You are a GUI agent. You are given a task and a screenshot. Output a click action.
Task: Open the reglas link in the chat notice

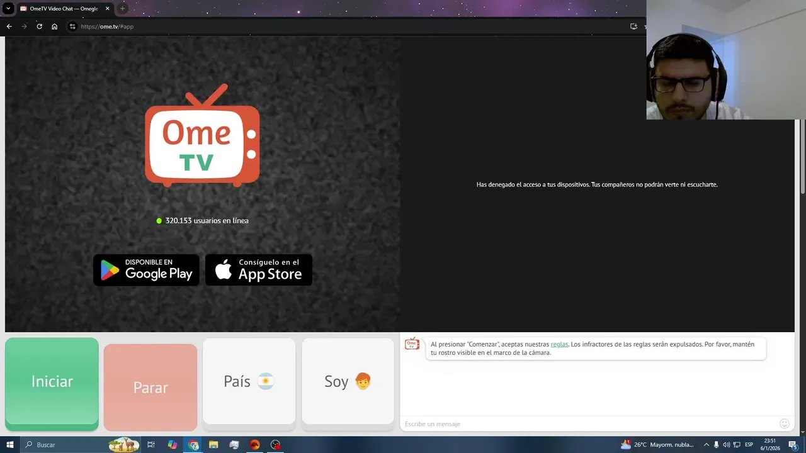(x=559, y=344)
